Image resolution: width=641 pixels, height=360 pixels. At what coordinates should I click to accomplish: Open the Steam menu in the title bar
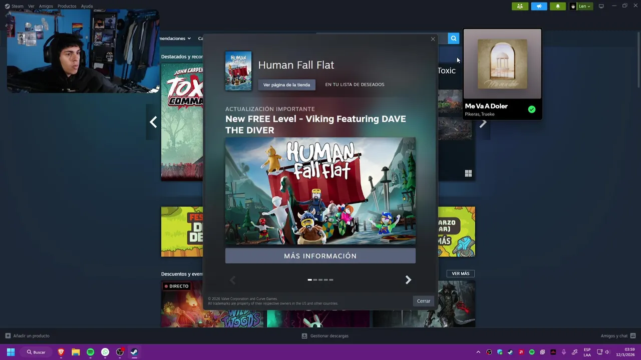pyautogui.click(x=14, y=6)
